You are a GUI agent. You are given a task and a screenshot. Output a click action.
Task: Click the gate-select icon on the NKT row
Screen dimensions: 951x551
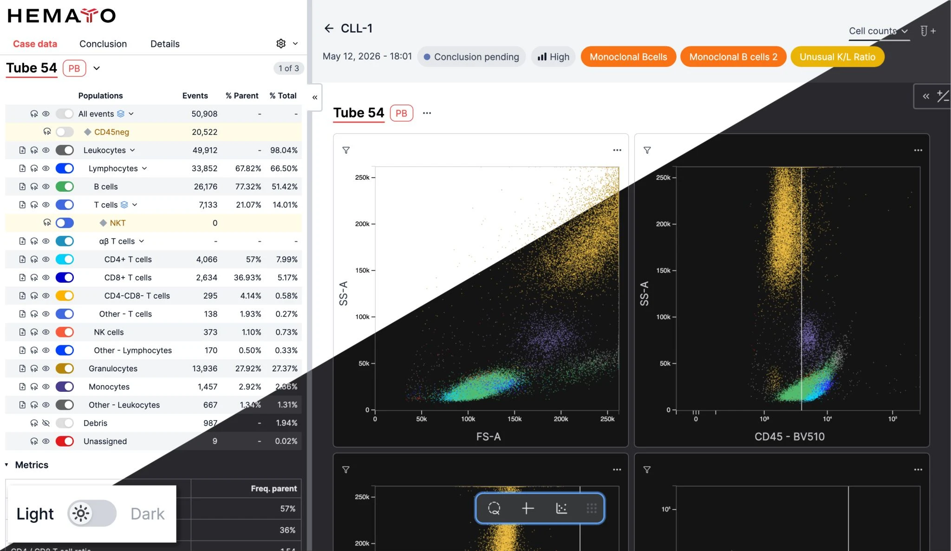[47, 223]
